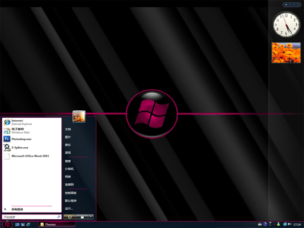
Task: Click the Show Desktop quick launch icon
Action: pos(17,224)
